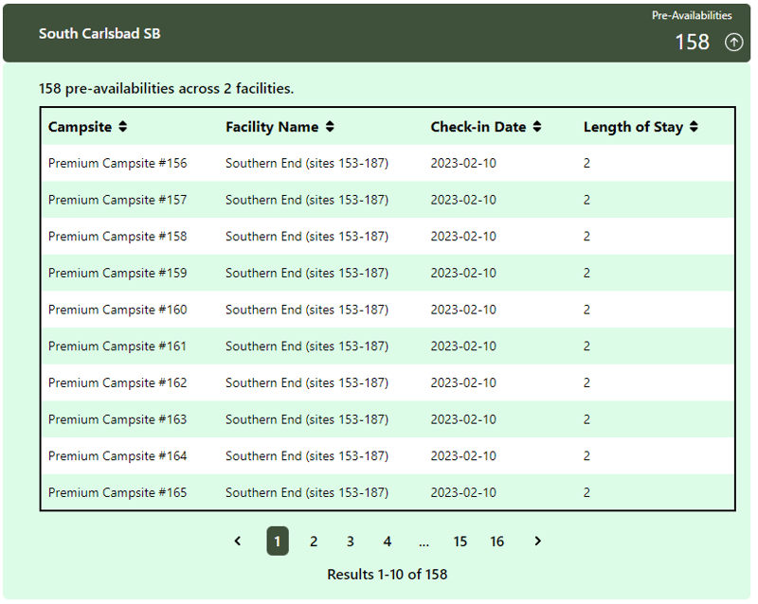Open page 2 of results
The image size is (758, 604).
pyautogui.click(x=314, y=541)
